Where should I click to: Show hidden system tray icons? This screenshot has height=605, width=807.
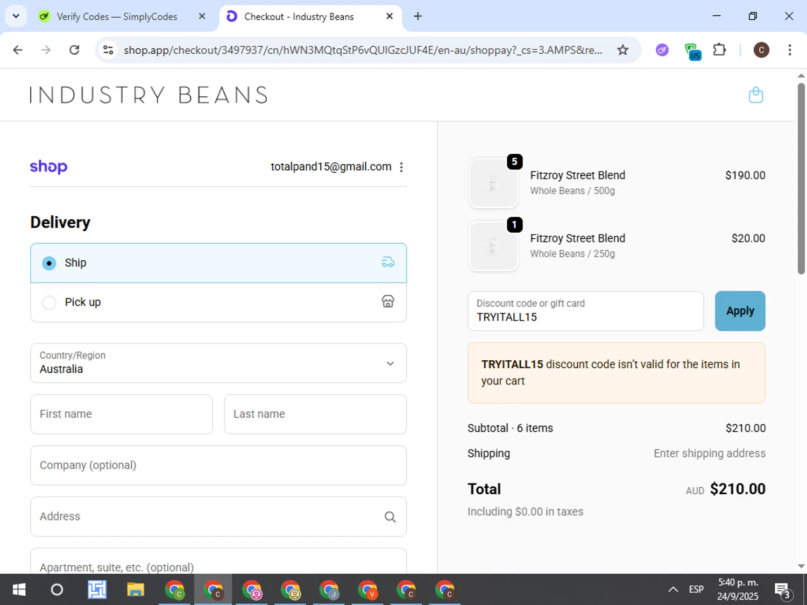(673, 590)
